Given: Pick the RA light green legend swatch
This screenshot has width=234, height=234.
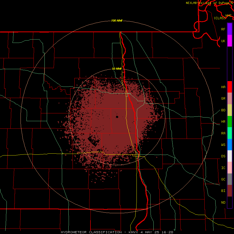Looking at the screenshot, I should (230, 133).
